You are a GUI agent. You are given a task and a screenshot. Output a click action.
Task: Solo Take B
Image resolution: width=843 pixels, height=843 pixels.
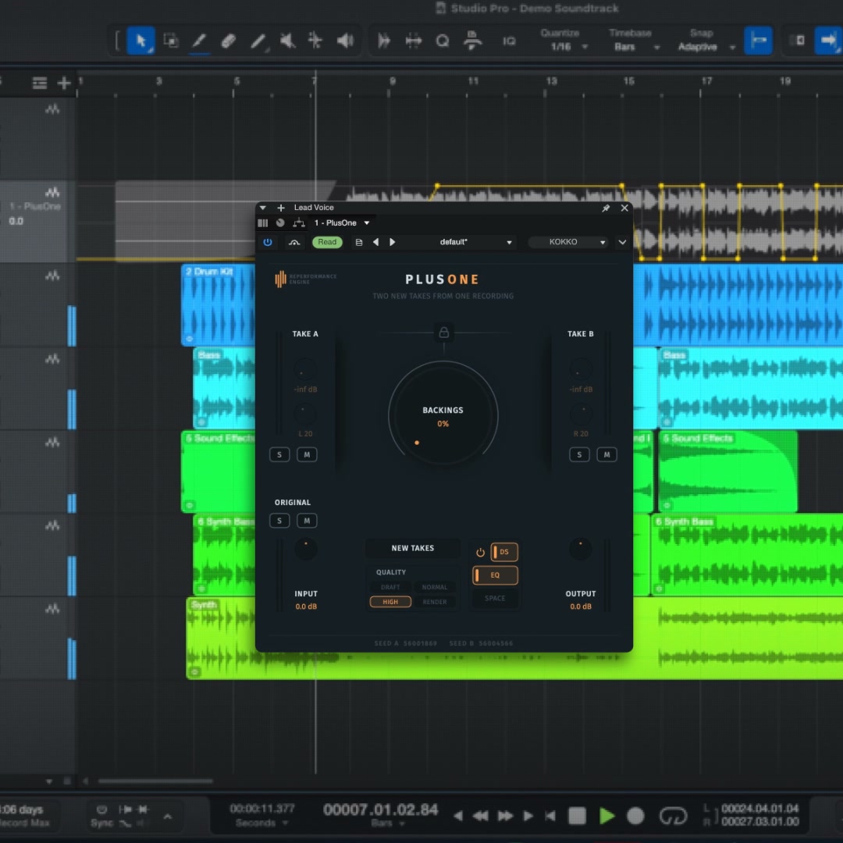[579, 455]
